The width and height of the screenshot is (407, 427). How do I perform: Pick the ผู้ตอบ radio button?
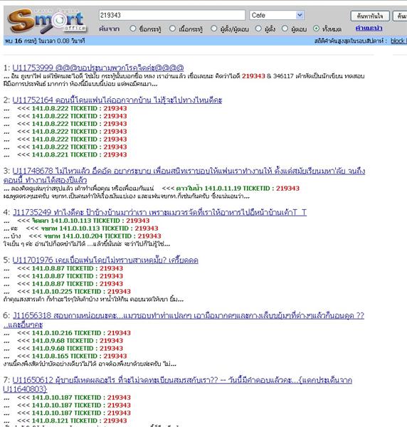(x=285, y=28)
